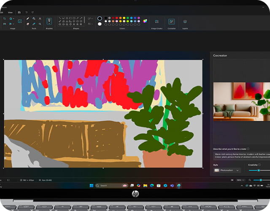This screenshot has width=270, height=211.
Task: Select the rectangle shape
Action: (x=70, y=18)
